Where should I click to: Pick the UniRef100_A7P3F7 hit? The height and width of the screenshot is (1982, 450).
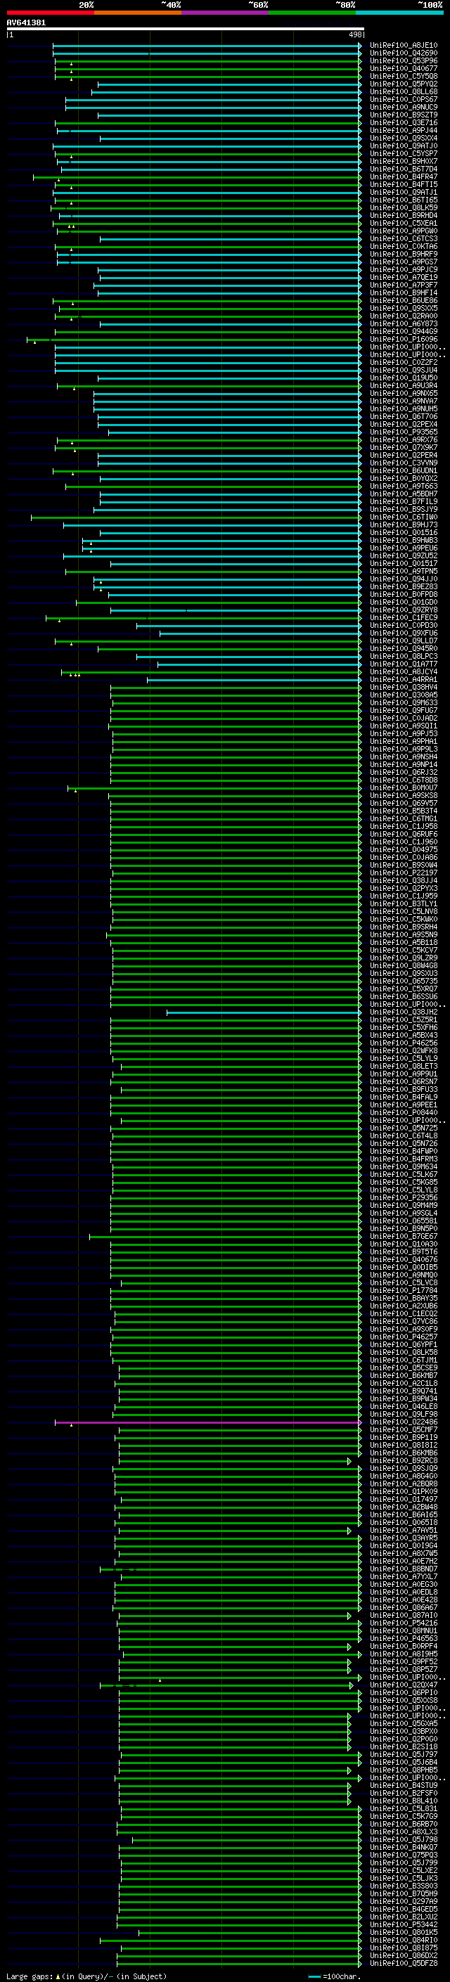404,285
